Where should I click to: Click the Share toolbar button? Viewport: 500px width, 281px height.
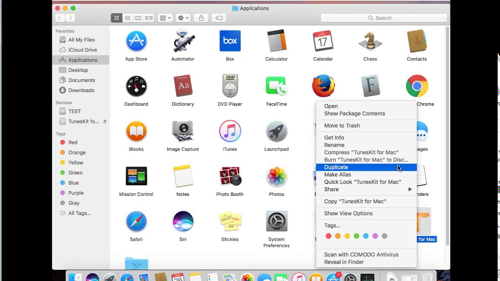point(201,18)
